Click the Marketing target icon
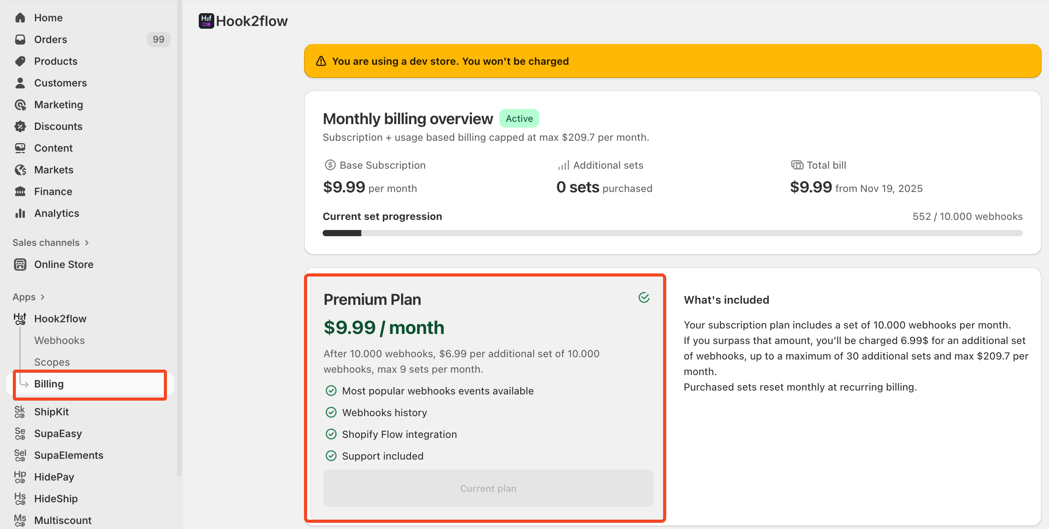Viewport: 1049px width, 529px height. click(x=20, y=105)
